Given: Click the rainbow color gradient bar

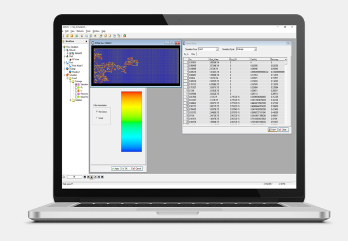Looking at the screenshot, I should click(131, 122).
